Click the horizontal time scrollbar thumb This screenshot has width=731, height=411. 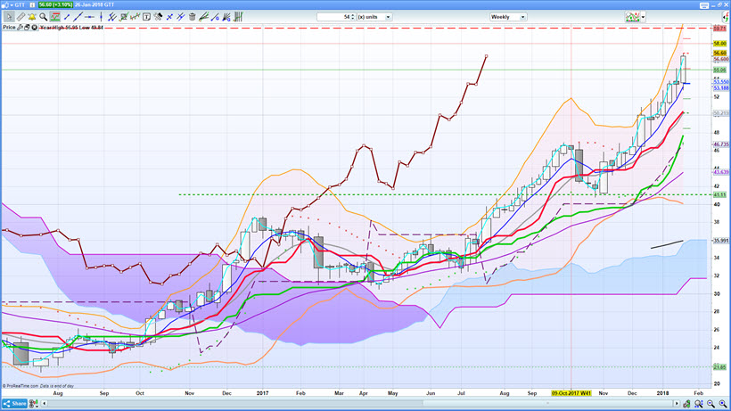click(x=549, y=404)
